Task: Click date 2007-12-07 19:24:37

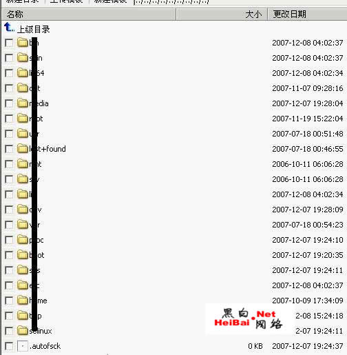Action: [x=308, y=346]
